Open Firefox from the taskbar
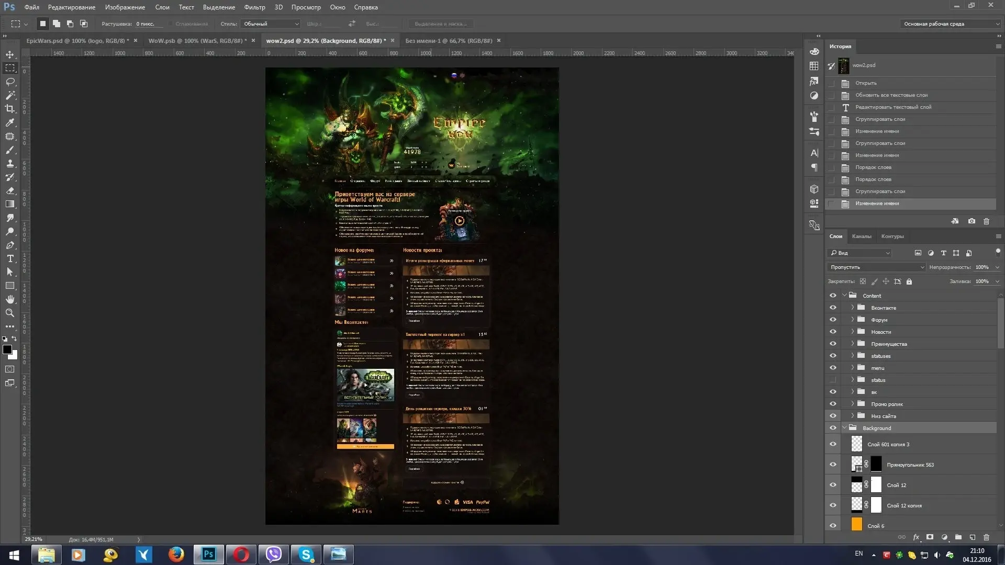The image size is (1005, 565). tap(176, 555)
